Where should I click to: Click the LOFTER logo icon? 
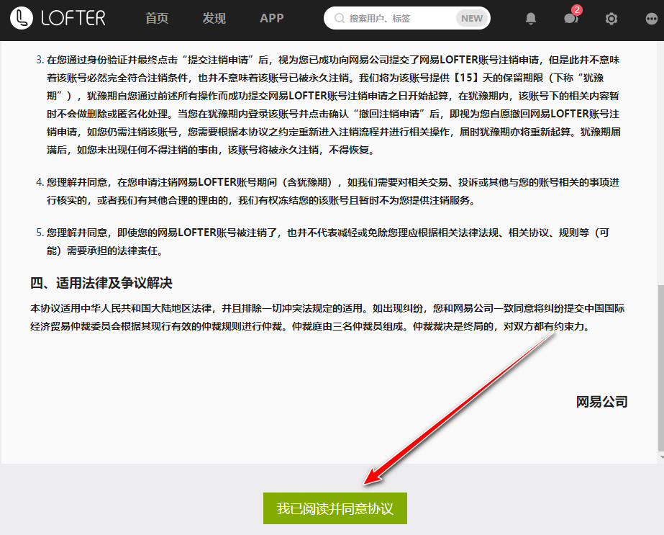(21, 18)
